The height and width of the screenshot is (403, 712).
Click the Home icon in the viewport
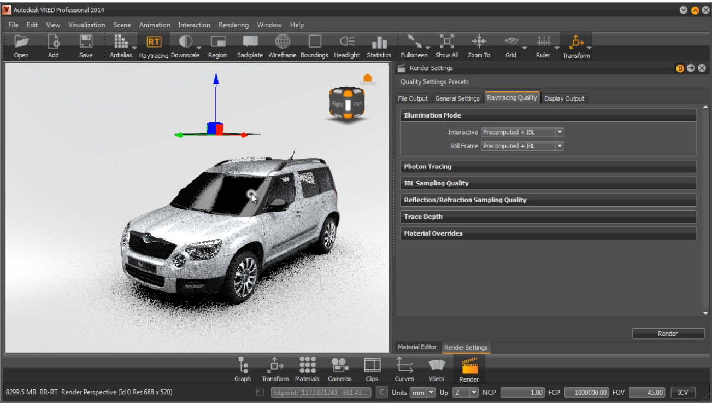coord(368,79)
